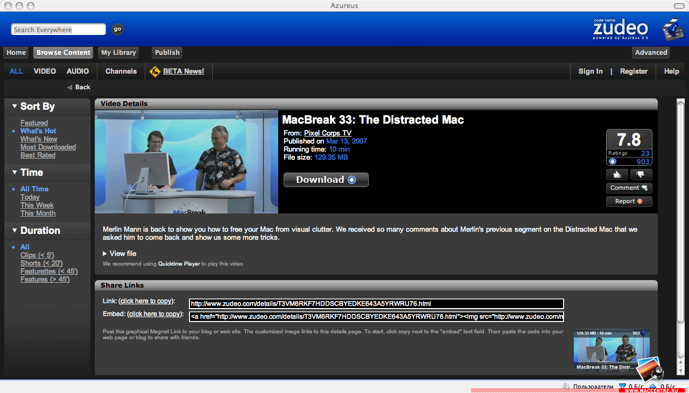The height and width of the screenshot is (393, 689).
Task: Filter content to VIDEO
Action: click(x=45, y=71)
